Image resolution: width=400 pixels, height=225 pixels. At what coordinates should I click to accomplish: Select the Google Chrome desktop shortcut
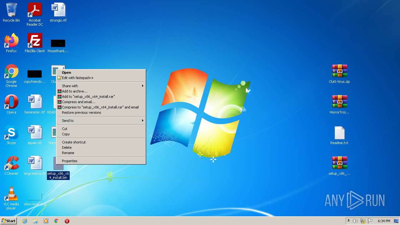click(11, 76)
